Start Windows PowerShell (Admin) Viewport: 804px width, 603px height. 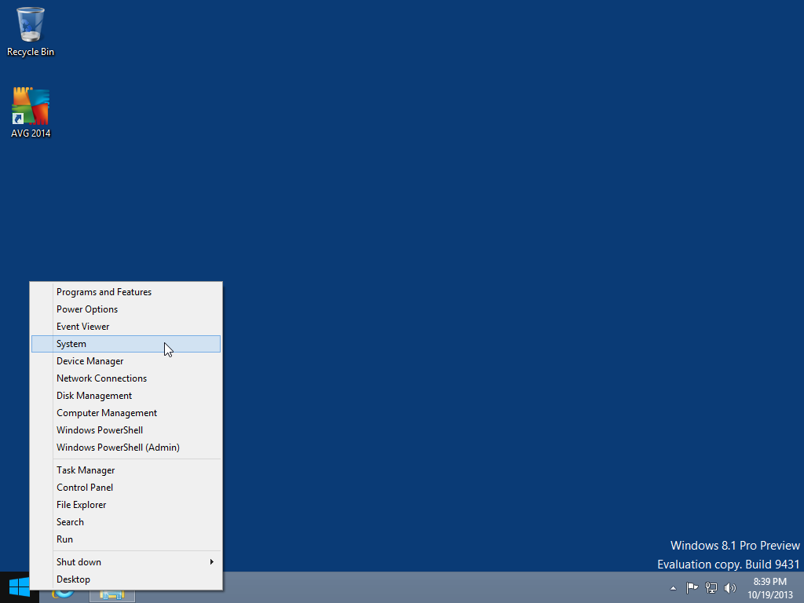(126, 448)
